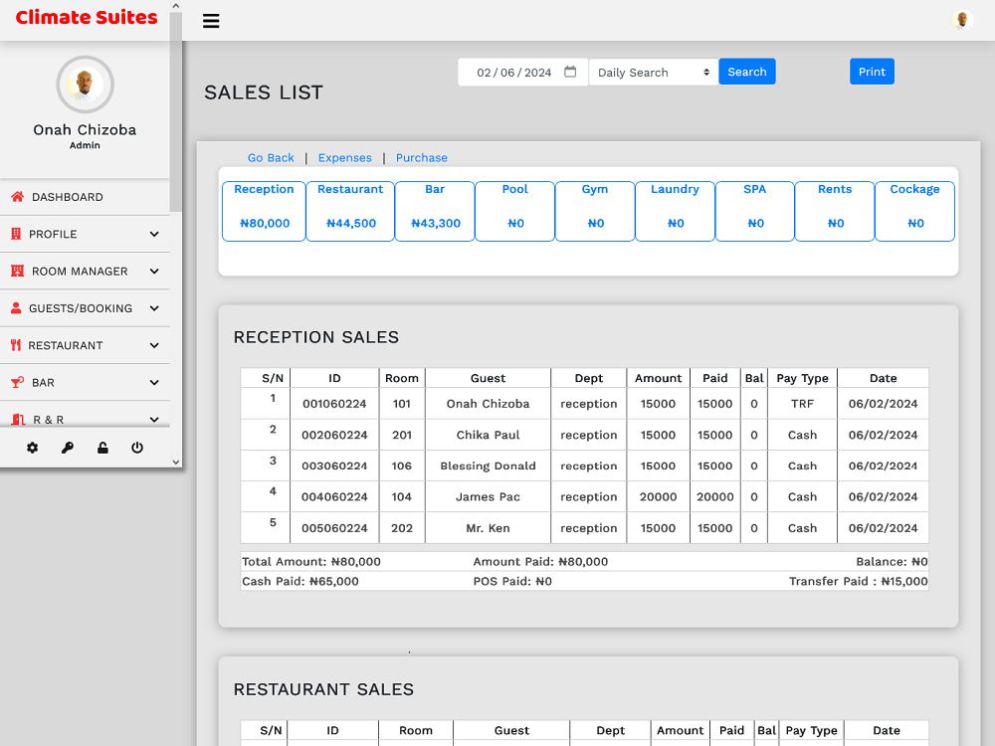Open the Dashboard menu item
995x746 pixels.
click(85, 197)
